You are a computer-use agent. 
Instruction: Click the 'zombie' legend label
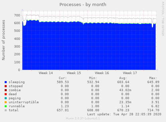point(15,90)
